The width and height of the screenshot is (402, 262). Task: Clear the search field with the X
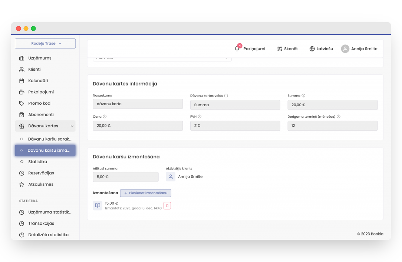click(x=225, y=58)
